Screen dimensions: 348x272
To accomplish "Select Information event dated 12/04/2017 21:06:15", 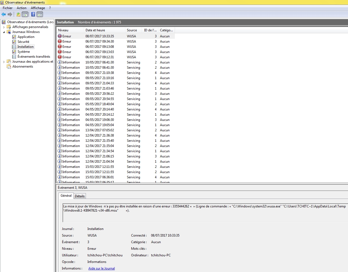I will point(116,156).
